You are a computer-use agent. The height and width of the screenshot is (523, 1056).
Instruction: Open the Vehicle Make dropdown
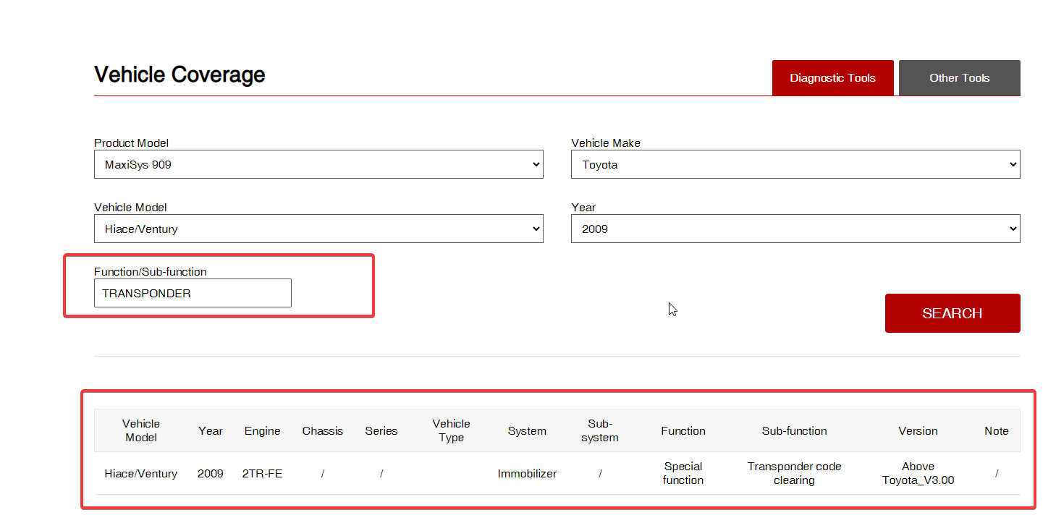(795, 164)
